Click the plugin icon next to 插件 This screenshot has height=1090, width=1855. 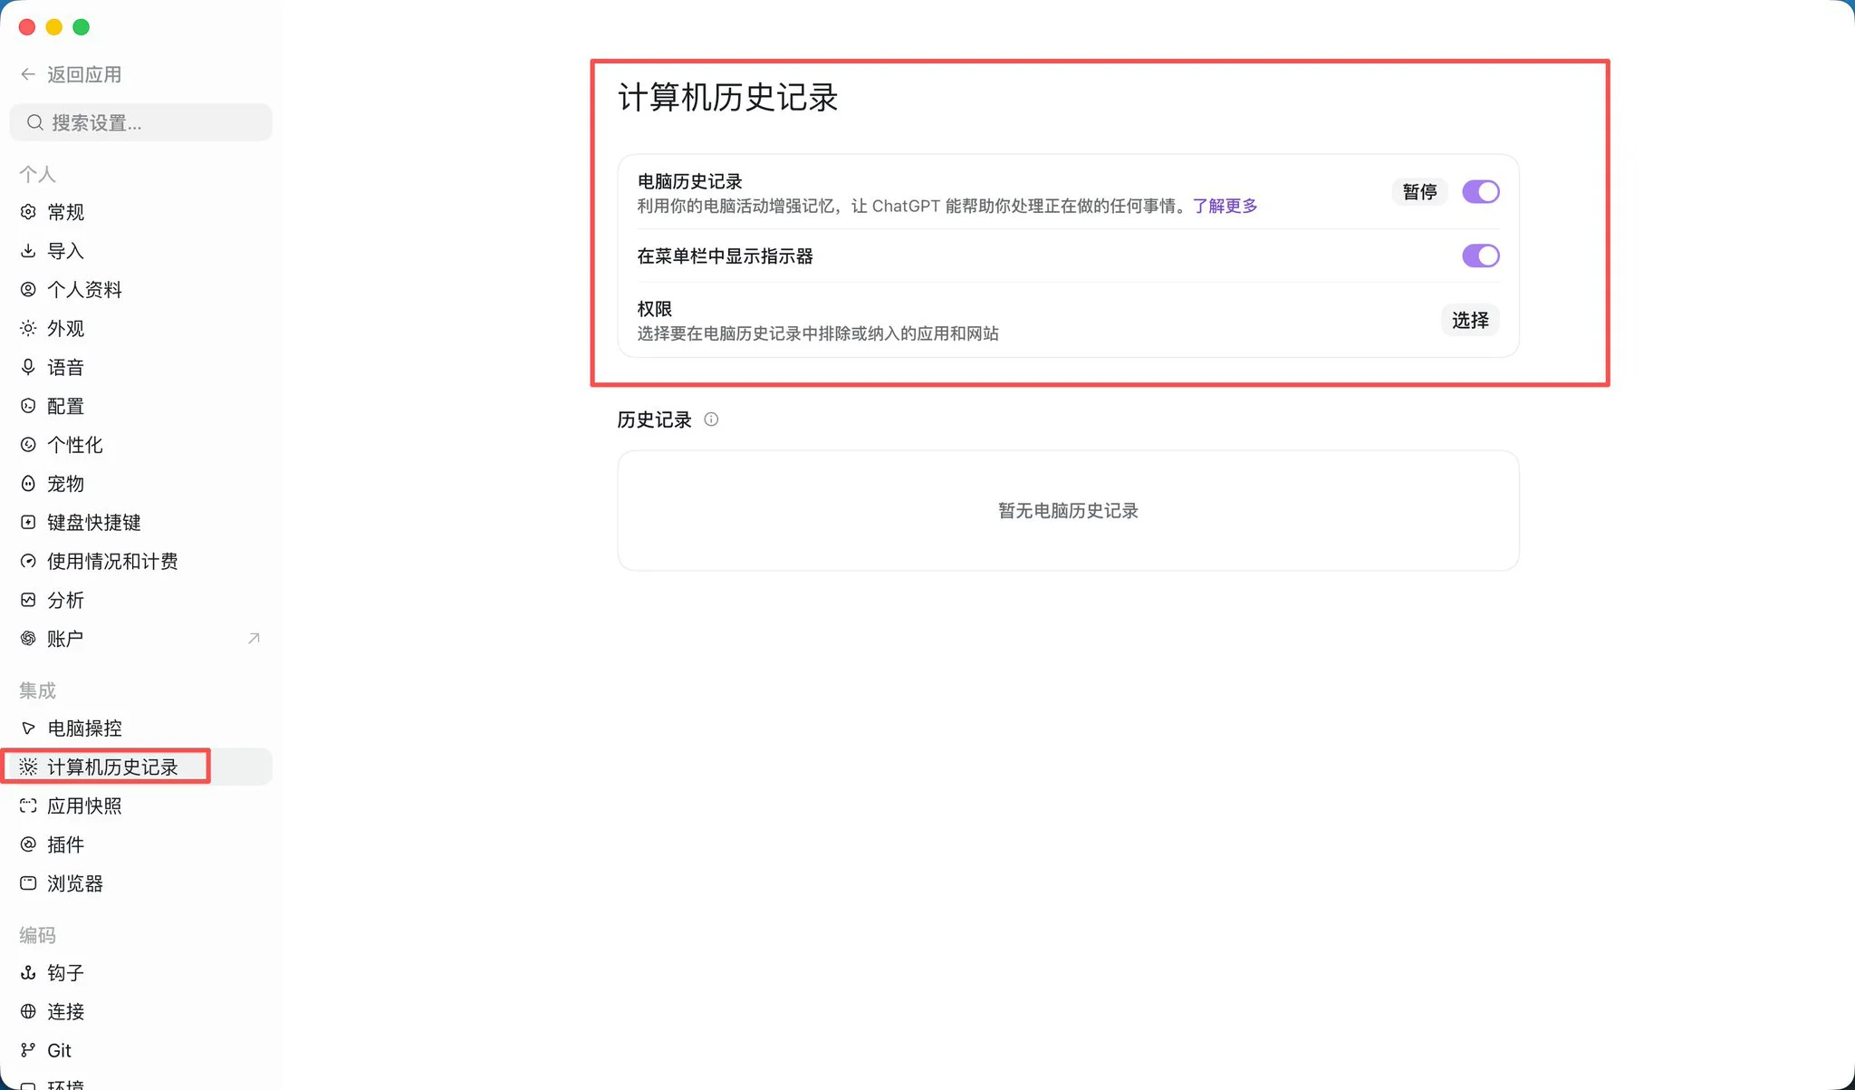tap(28, 844)
